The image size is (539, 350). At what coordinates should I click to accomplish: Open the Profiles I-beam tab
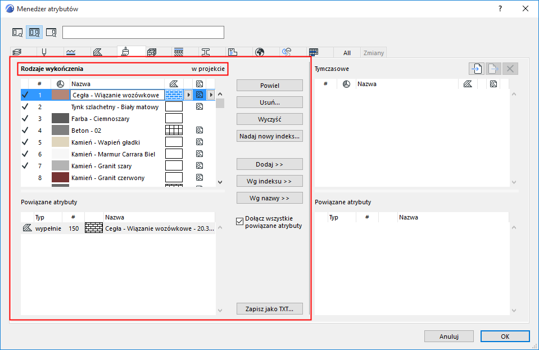click(x=206, y=52)
